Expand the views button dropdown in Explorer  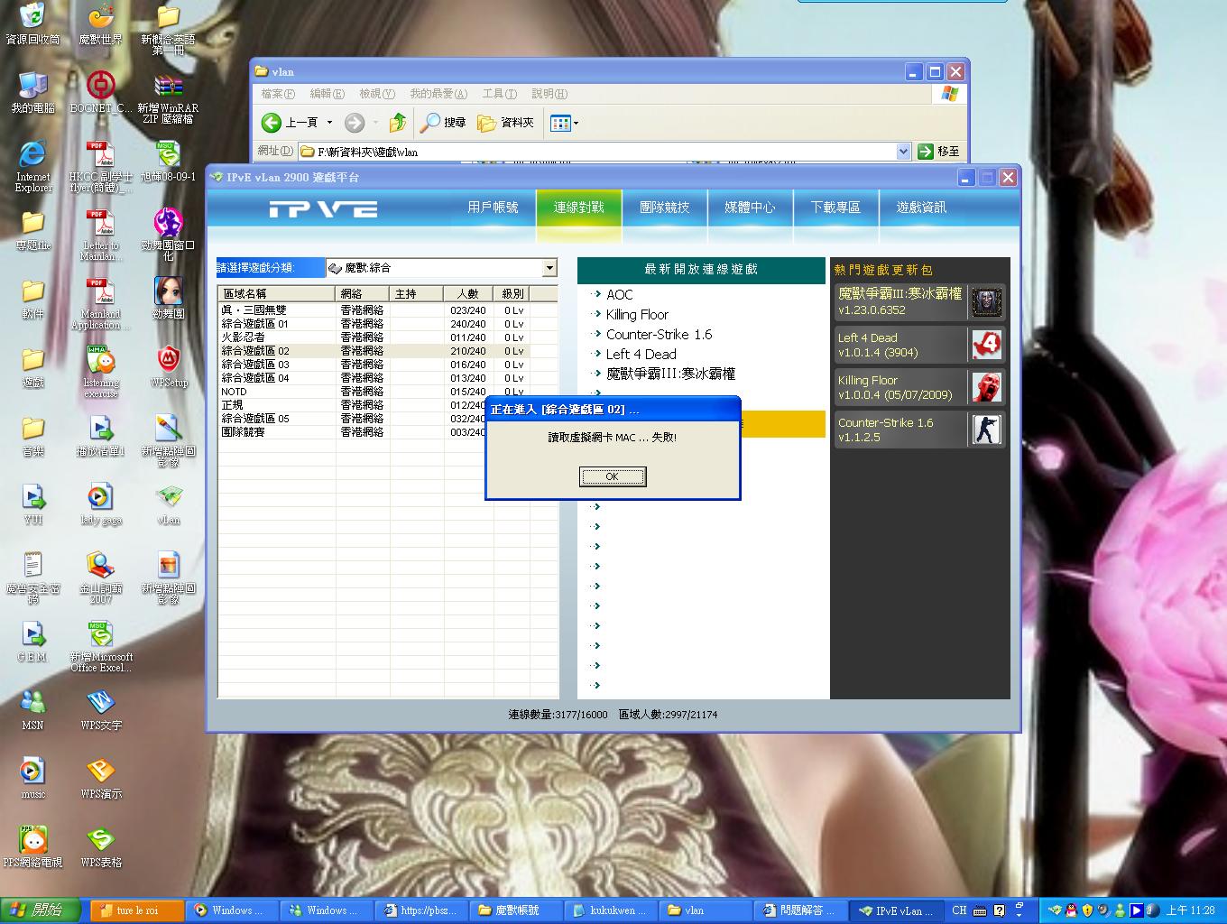pyautogui.click(x=577, y=123)
